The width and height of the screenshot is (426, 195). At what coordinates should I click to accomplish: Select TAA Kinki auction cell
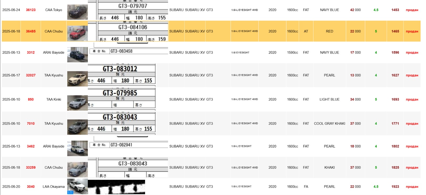pos(54,99)
